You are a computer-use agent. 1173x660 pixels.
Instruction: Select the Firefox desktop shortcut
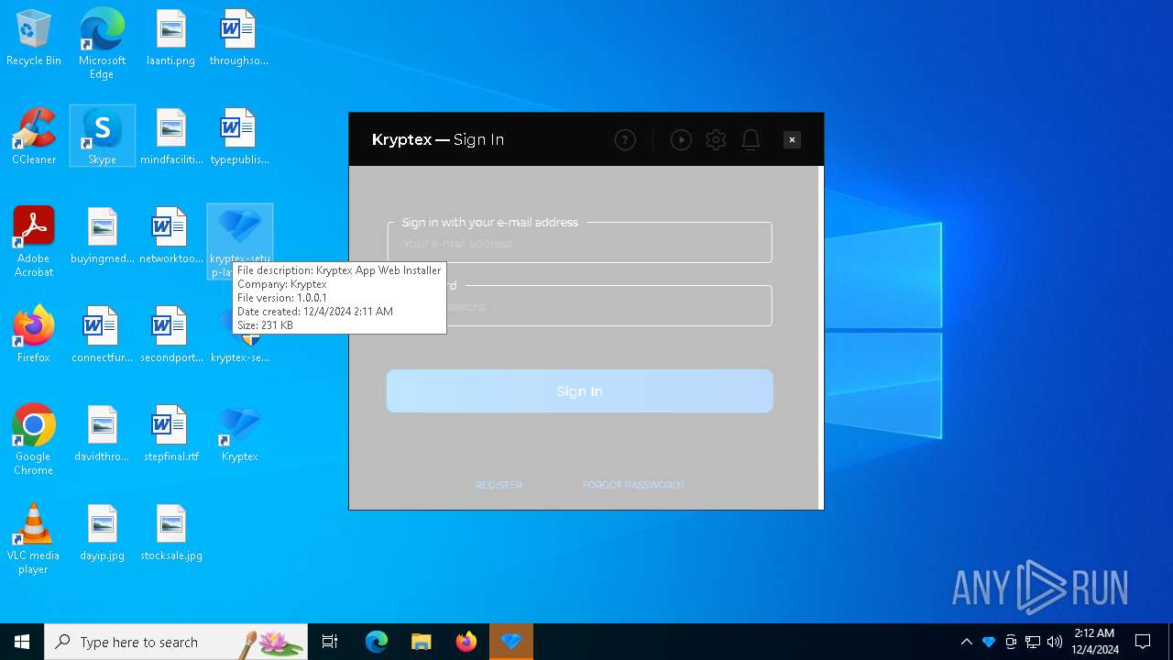[x=34, y=335]
